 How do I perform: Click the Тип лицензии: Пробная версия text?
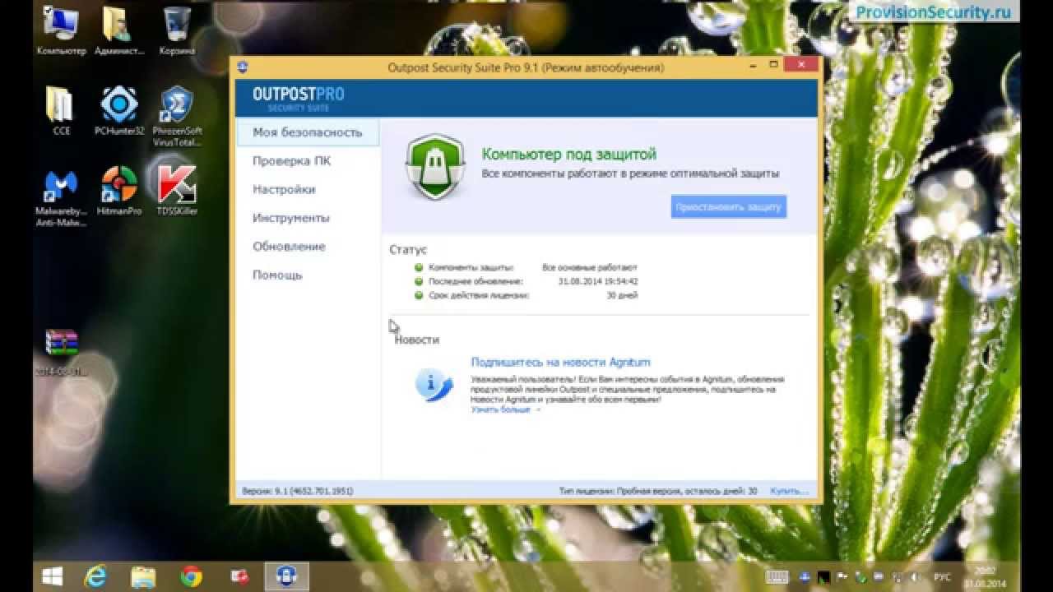click(x=657, y=491)
